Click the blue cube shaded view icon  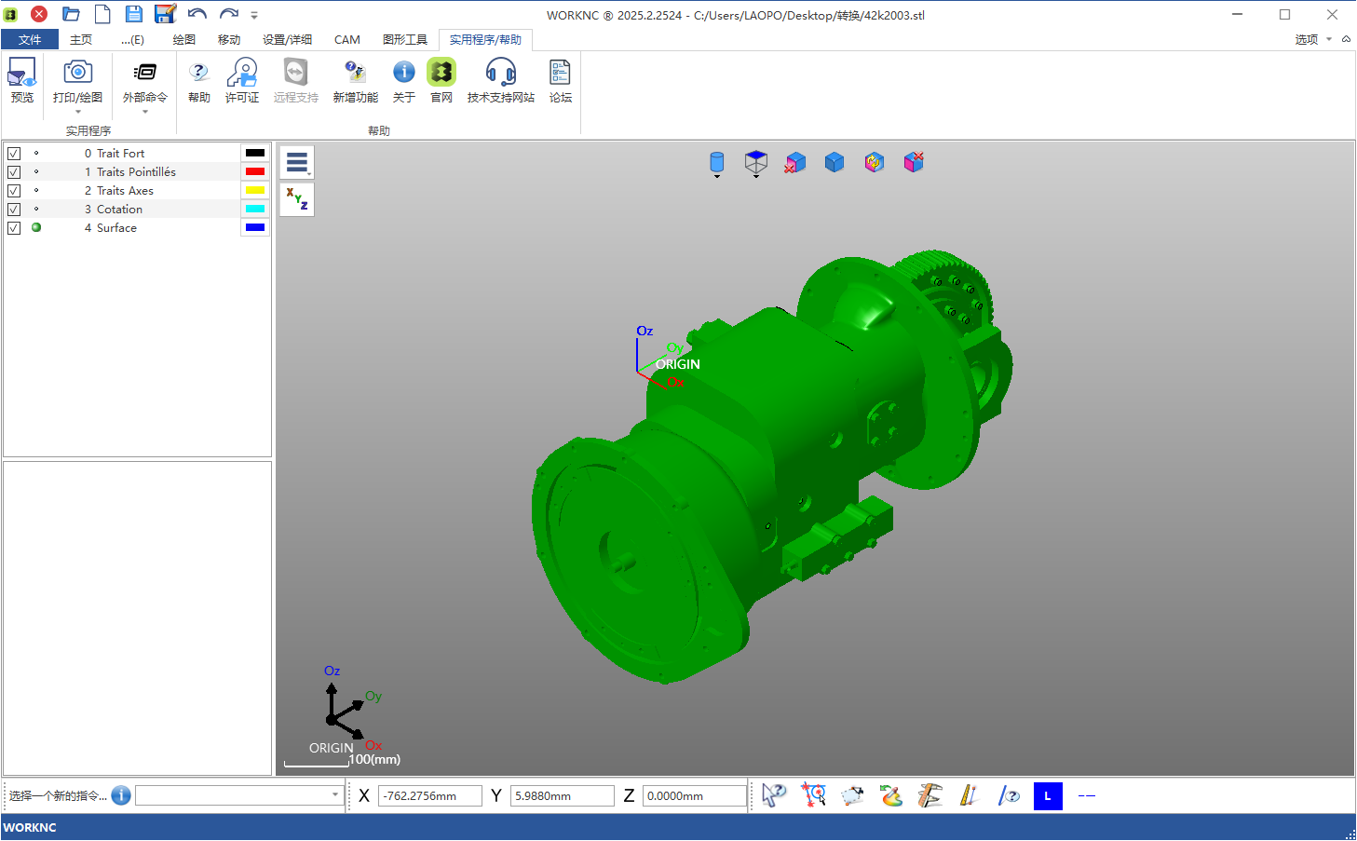point(835,163)
